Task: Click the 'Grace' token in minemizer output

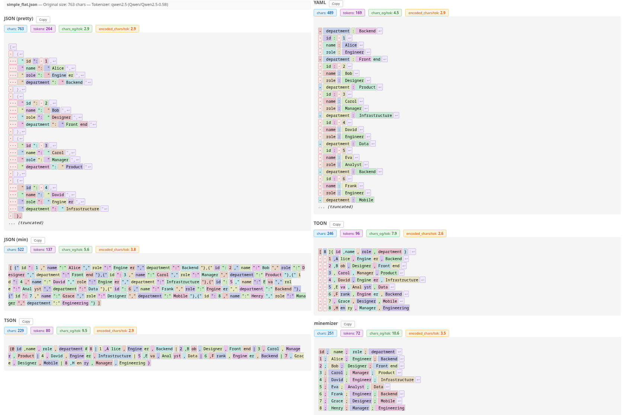Action: click(x=337, y=401)
